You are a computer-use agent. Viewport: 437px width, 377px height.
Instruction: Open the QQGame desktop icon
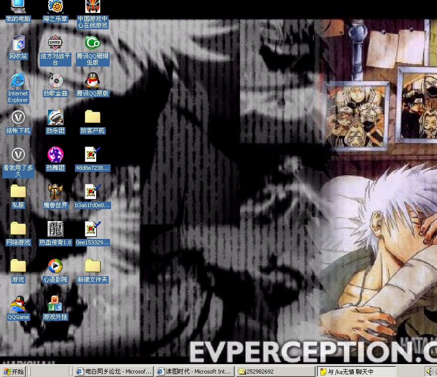(18, 303)
